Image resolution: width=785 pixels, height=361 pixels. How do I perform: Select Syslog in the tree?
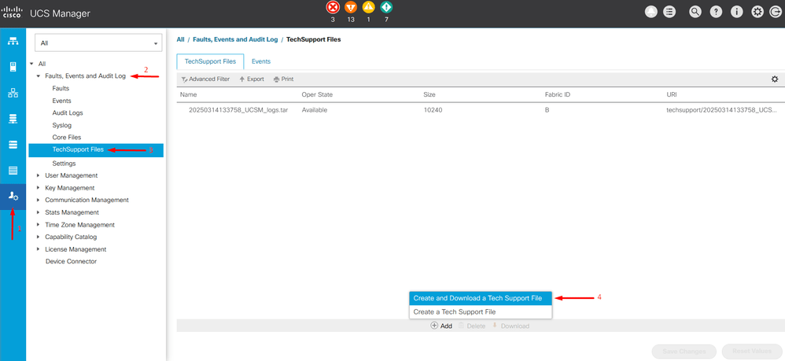(x=61, y=125)
